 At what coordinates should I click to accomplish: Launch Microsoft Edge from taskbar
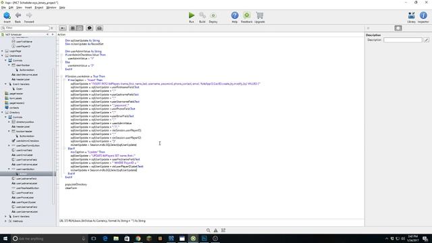105,238
